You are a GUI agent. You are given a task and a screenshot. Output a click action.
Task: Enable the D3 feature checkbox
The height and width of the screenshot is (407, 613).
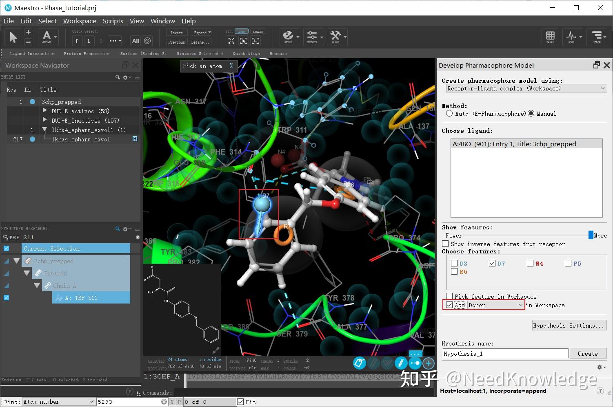click(454, 263)
